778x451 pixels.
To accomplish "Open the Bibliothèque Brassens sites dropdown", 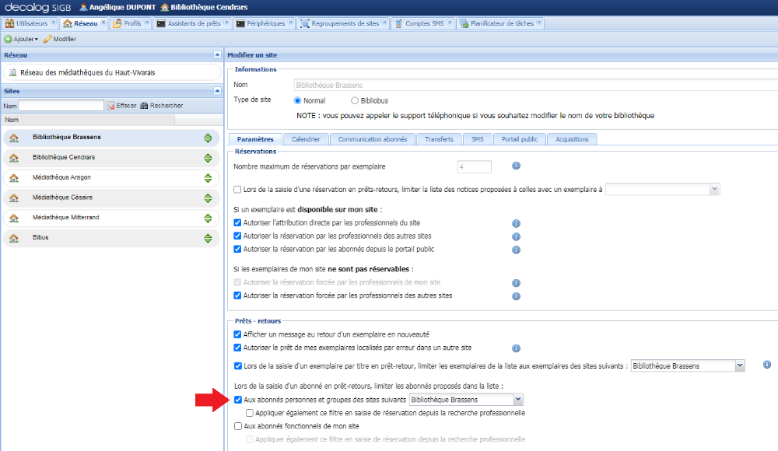I will click(517, 400).
